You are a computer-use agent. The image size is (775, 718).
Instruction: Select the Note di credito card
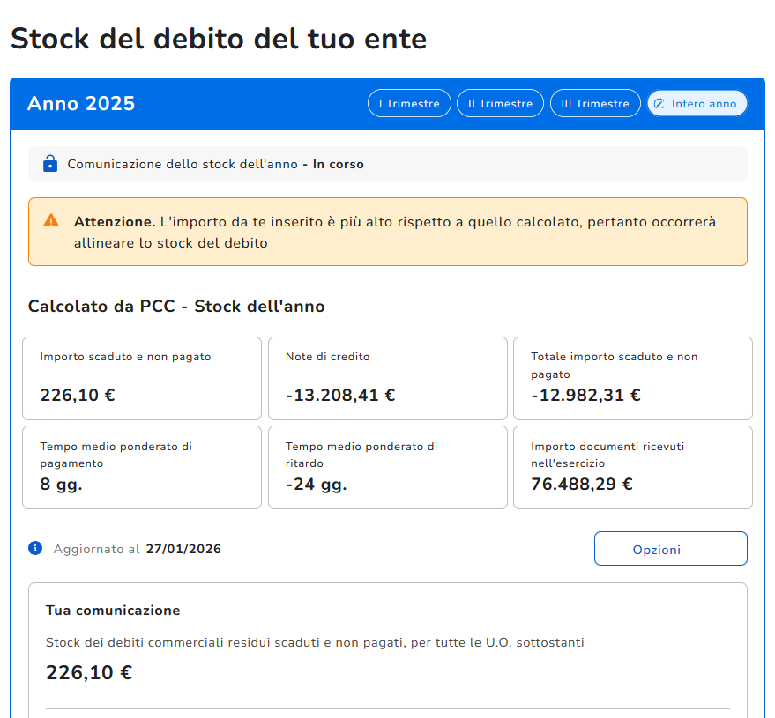(x=387, y=378)
